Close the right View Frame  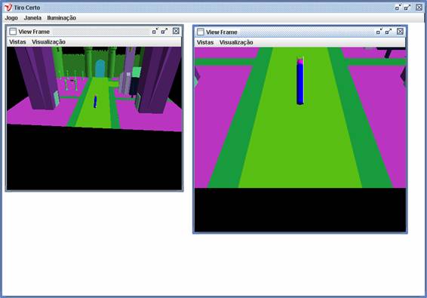(x=400, y=32)
